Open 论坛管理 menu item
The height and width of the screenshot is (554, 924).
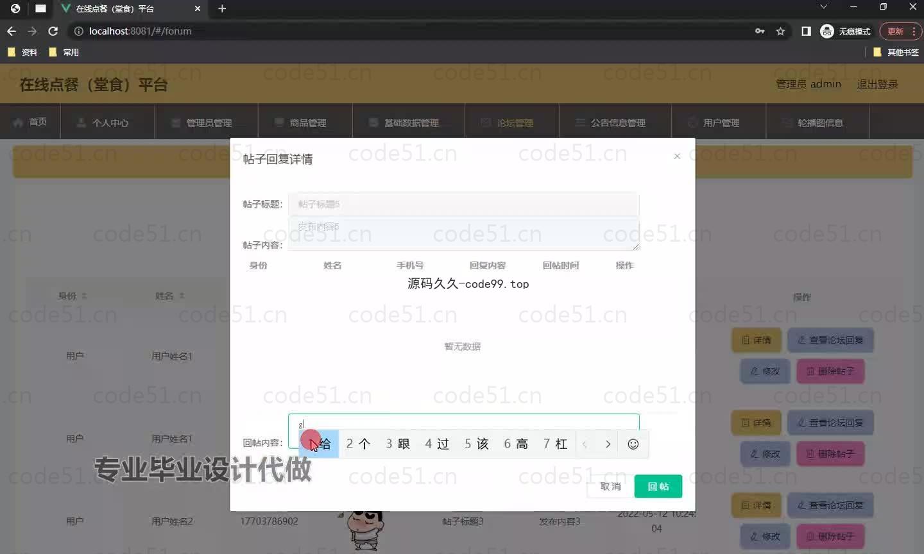tap(507, 122)
